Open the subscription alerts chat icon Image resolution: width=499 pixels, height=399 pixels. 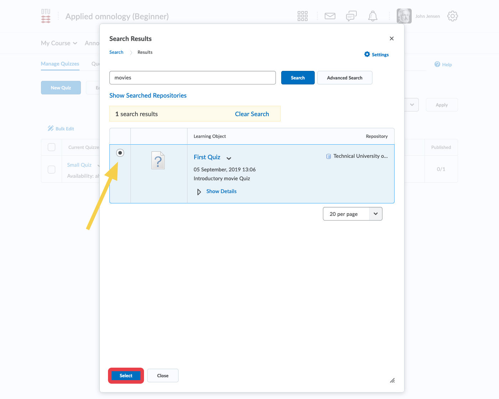tap(351, 16)
